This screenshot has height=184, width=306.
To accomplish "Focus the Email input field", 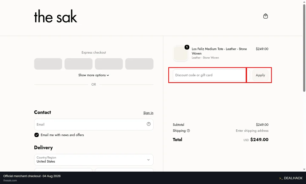I will 94,125.
